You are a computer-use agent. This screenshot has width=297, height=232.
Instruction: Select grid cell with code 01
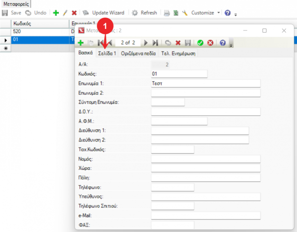[40, 40]
